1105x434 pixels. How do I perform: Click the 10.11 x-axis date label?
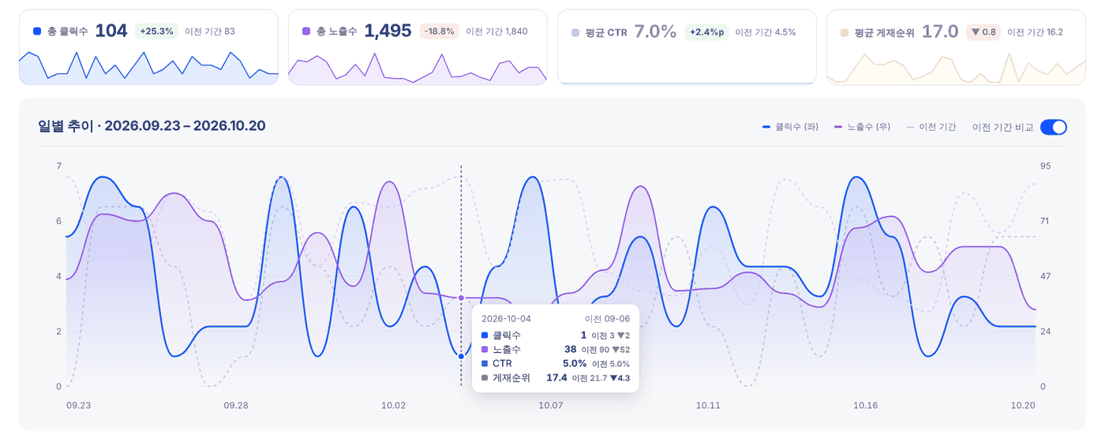coord(708,406)
